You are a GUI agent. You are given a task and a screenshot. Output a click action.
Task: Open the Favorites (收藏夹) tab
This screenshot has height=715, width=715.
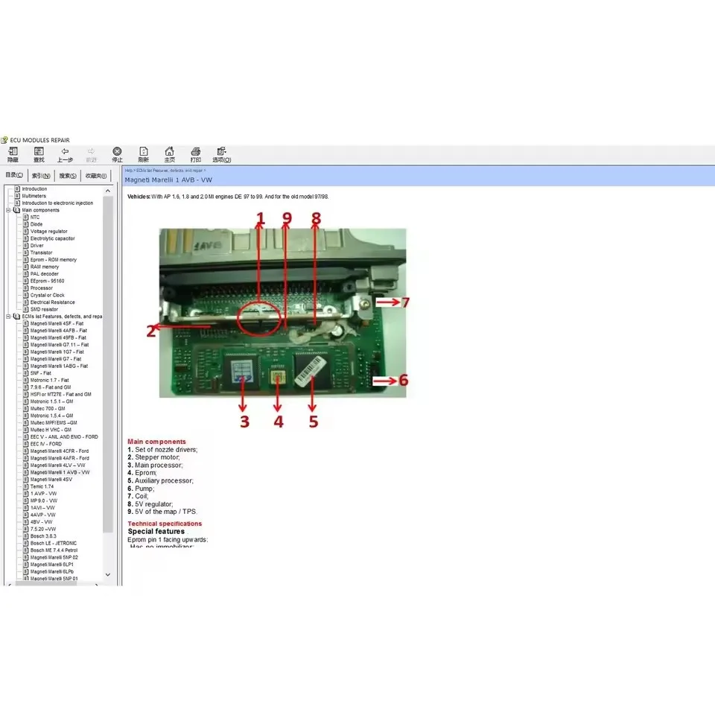(95, 175)
